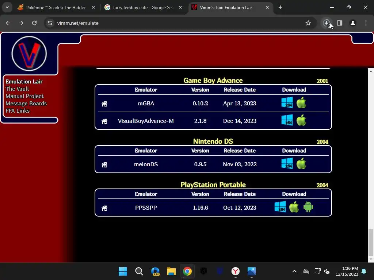Download PPSSPP for Android
374x280 pixels.
308,207
